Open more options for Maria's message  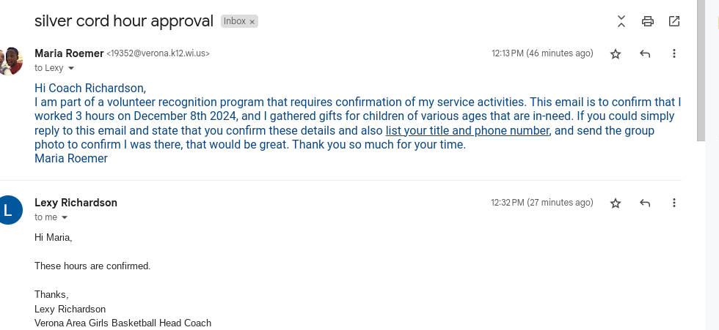coord(674,53)
